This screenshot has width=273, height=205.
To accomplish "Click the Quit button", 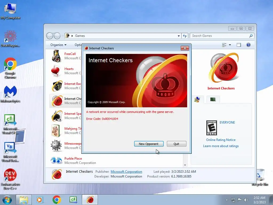I will point(176,144).
